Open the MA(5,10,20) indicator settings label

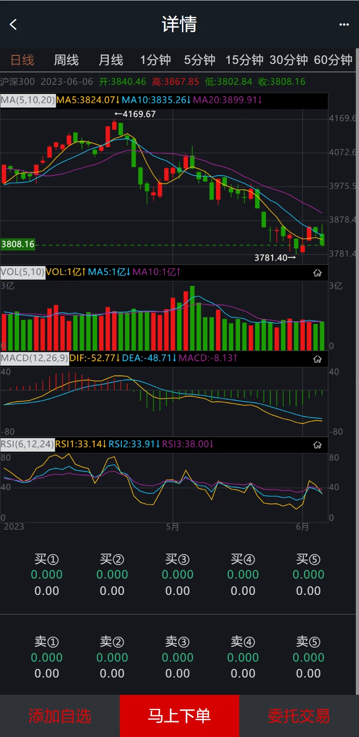coord(28,100)
